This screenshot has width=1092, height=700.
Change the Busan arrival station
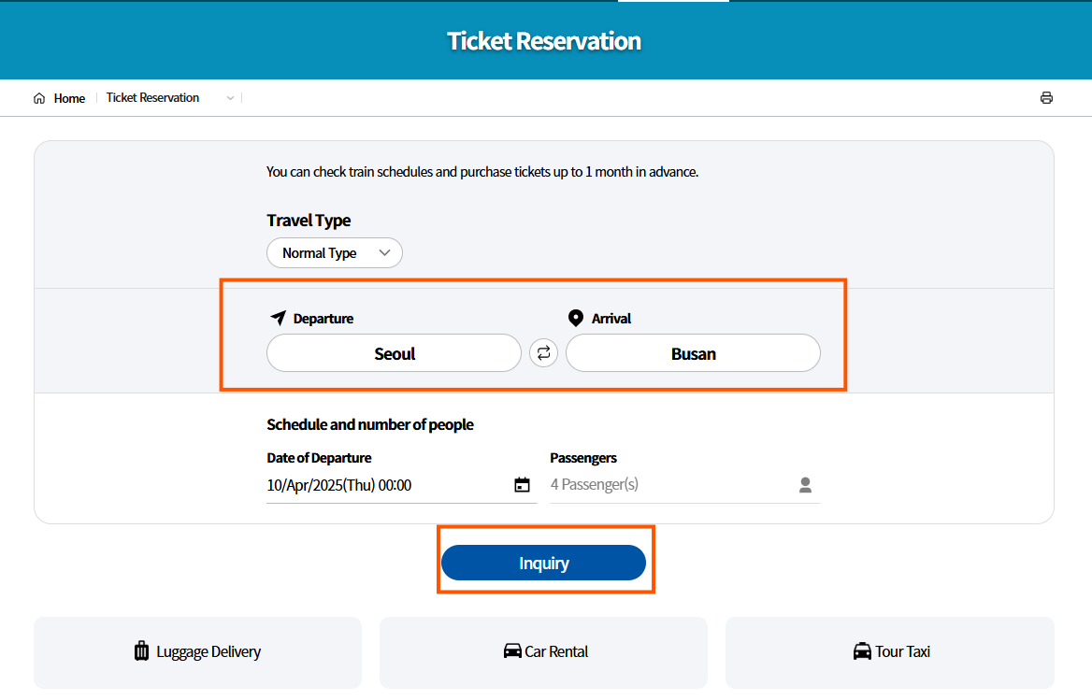tap(693, 353)
